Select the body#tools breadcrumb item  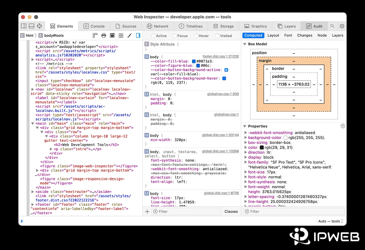coord(51,35)
